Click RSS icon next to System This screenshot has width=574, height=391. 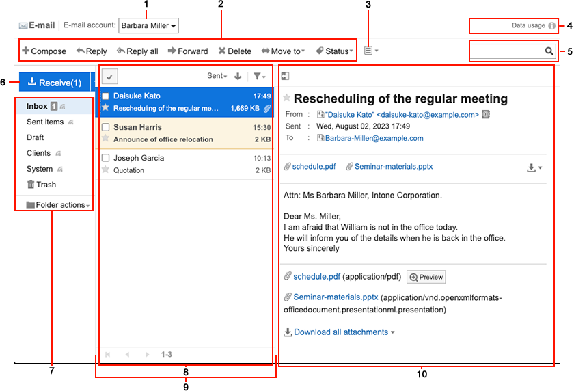(x=60, y=170)
